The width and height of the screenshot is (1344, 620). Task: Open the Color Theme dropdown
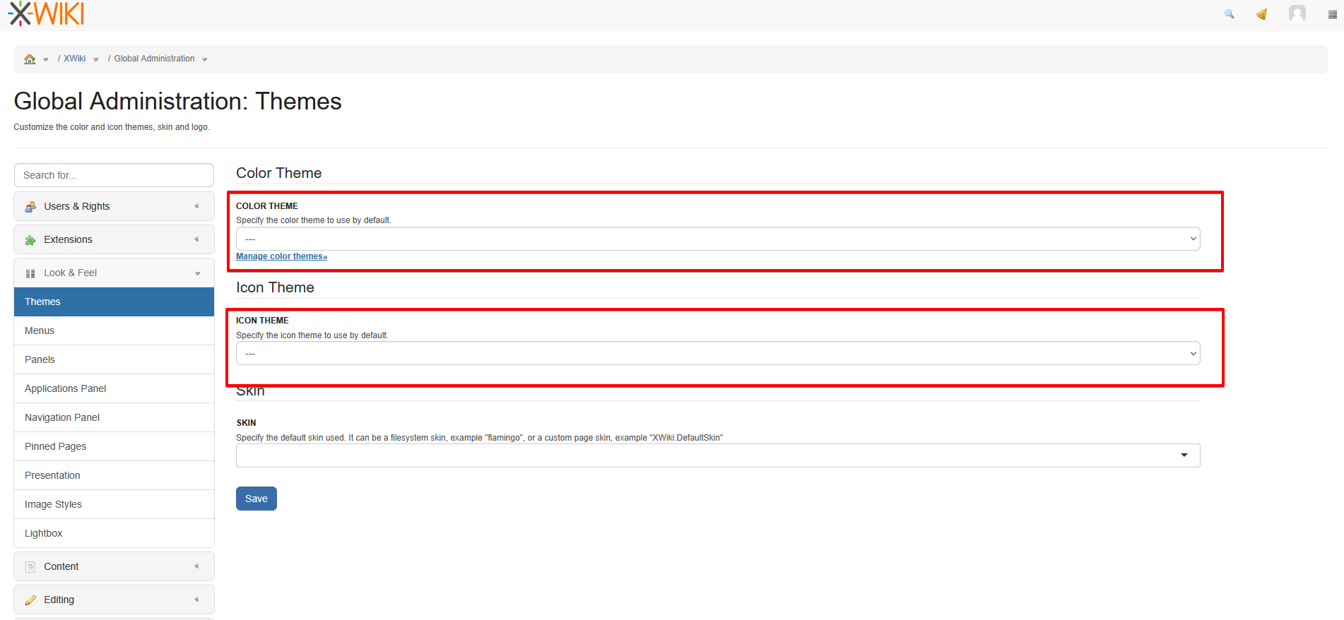click(718, 239)
